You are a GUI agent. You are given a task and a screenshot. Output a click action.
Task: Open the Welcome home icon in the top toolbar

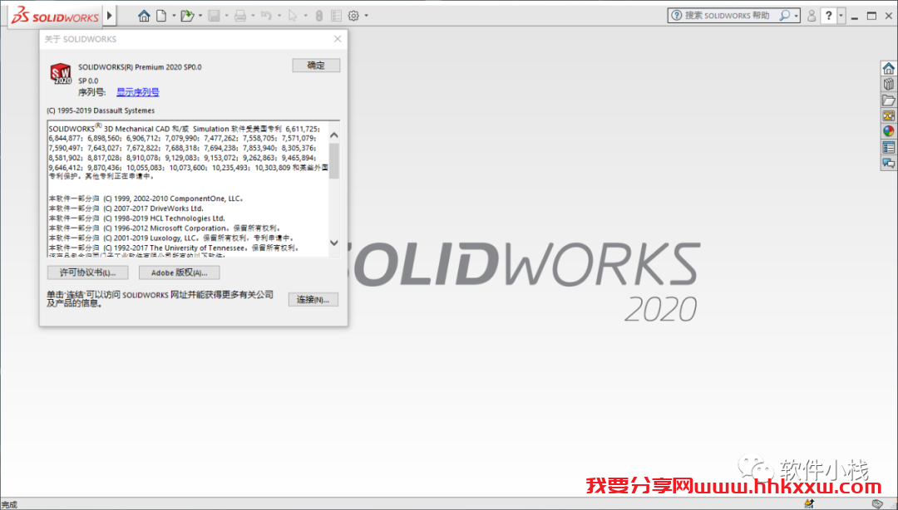[145, 16]
